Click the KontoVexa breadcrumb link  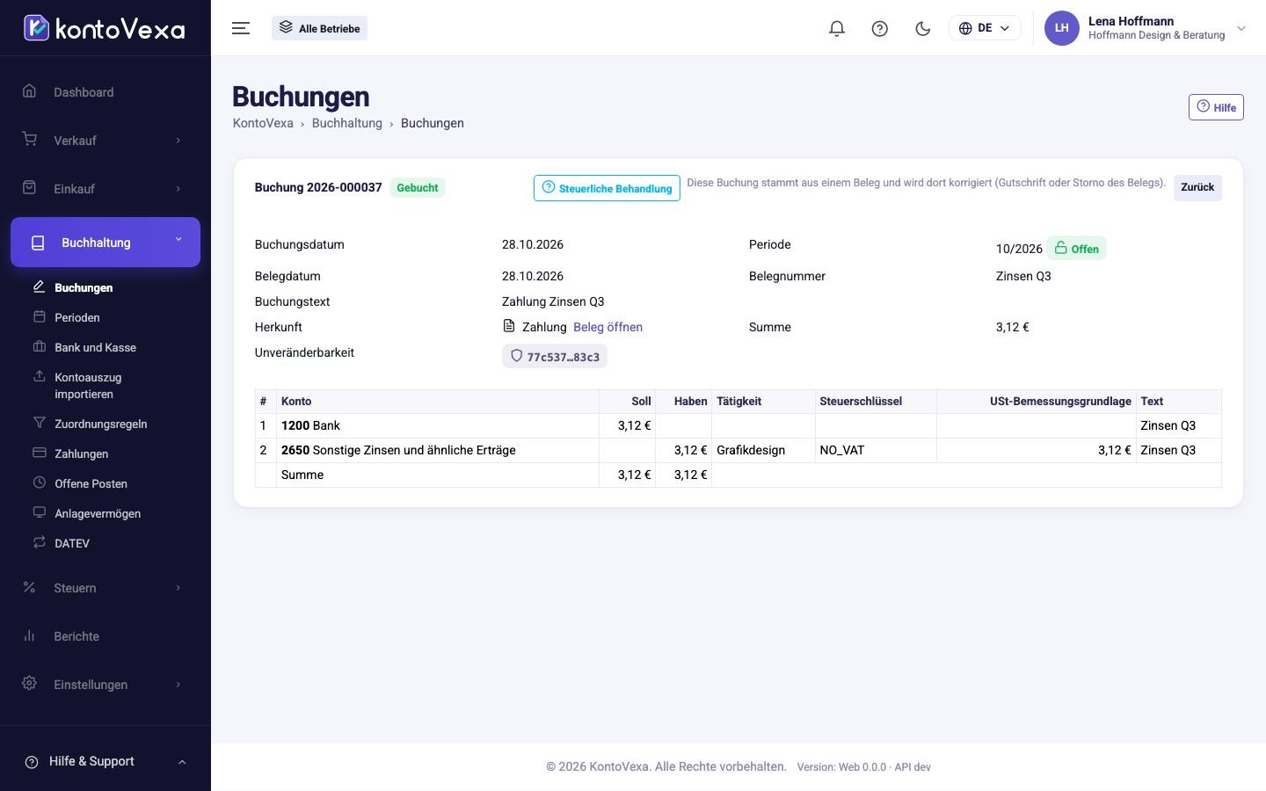[x=263, y=123]
